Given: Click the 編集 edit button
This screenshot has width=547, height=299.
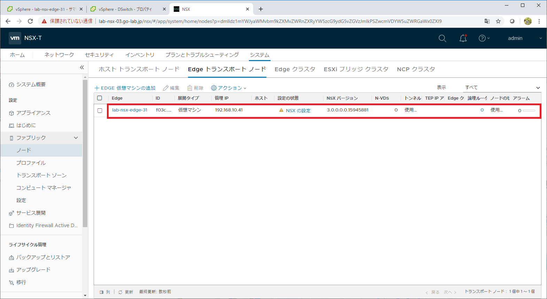Looking at the screenshot, I should (x=171, y=88).
